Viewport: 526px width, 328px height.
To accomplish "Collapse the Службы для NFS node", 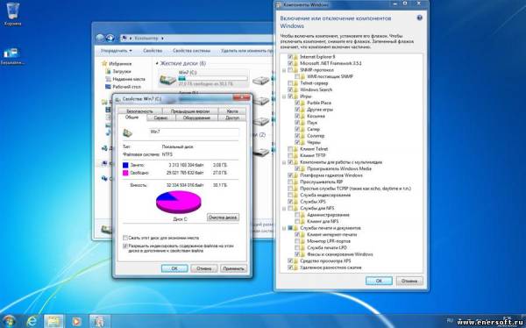I will [284, 209].
